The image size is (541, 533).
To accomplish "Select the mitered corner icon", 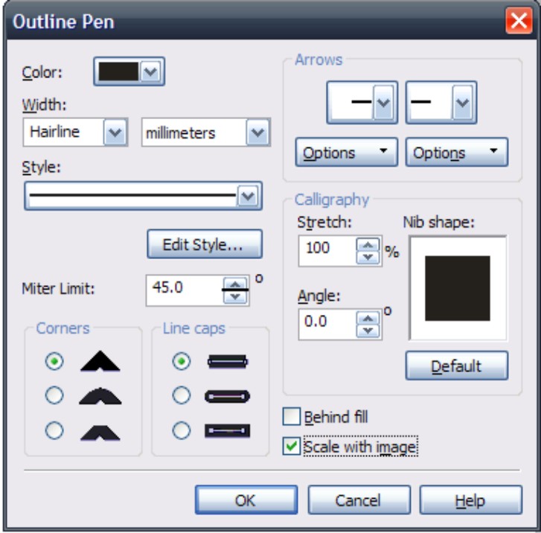I will click(100, 361).
